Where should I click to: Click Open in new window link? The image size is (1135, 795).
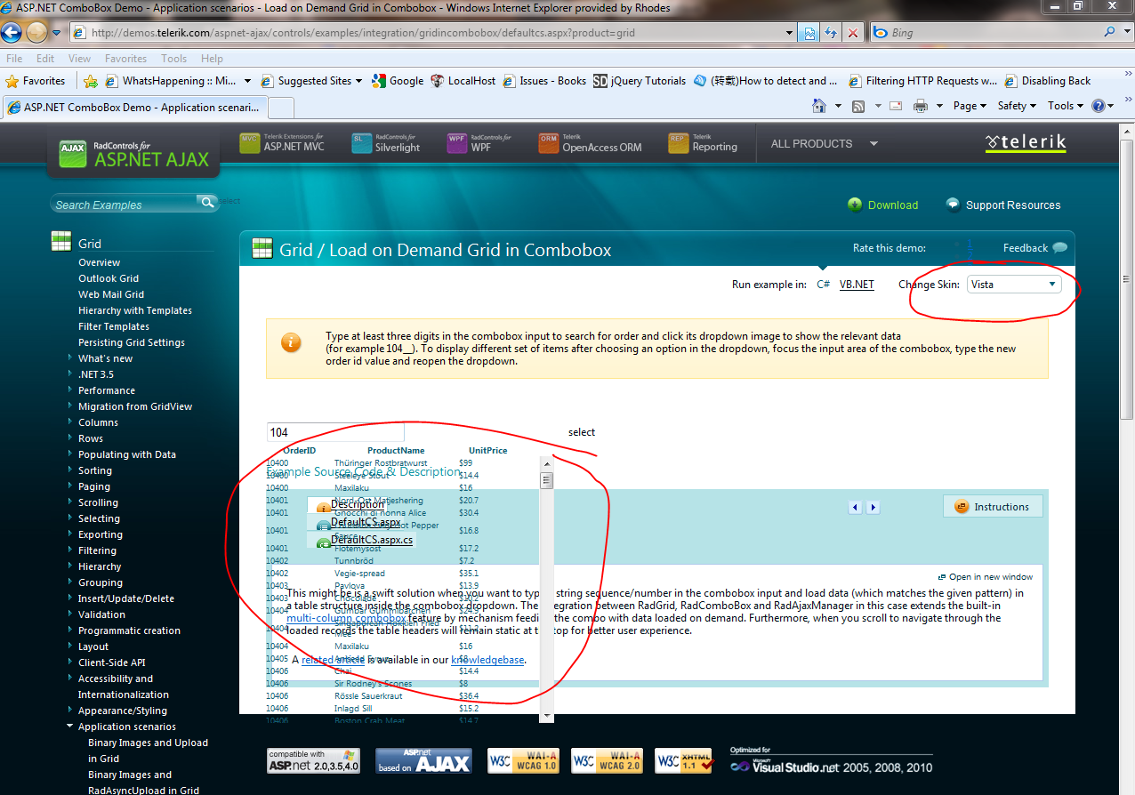986,576
